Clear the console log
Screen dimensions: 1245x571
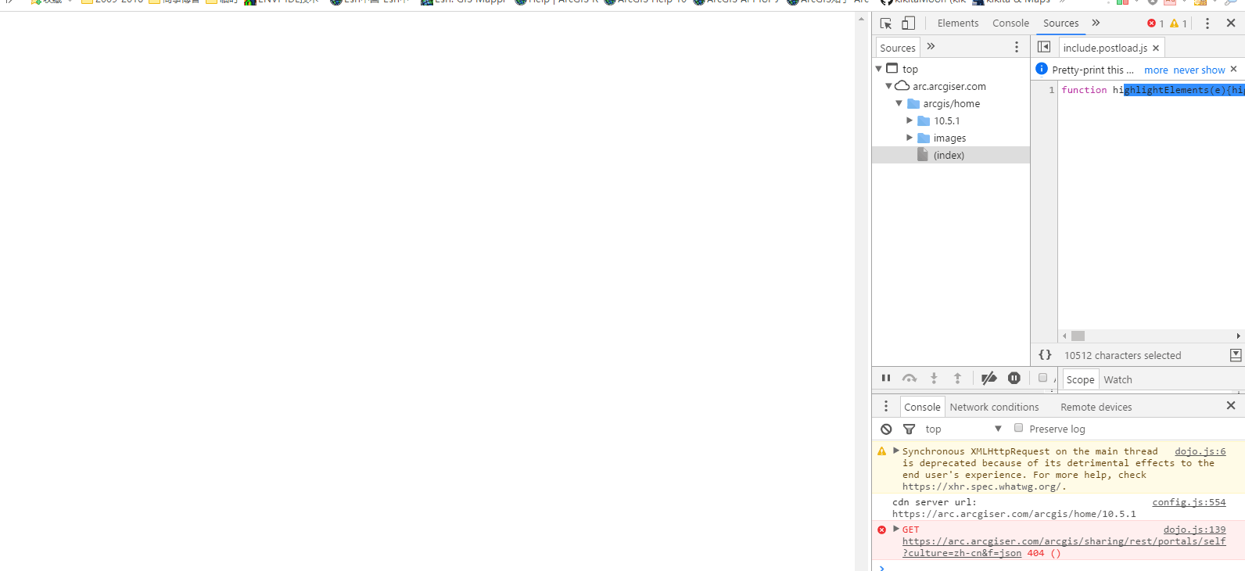pyautogui.click(x=886, y=429)
